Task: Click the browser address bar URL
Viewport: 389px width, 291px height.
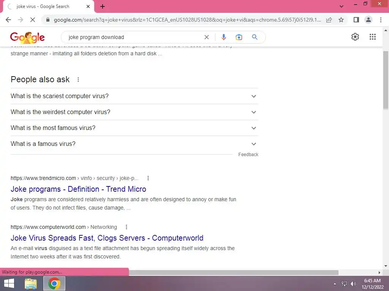Action: pos(187,20)
